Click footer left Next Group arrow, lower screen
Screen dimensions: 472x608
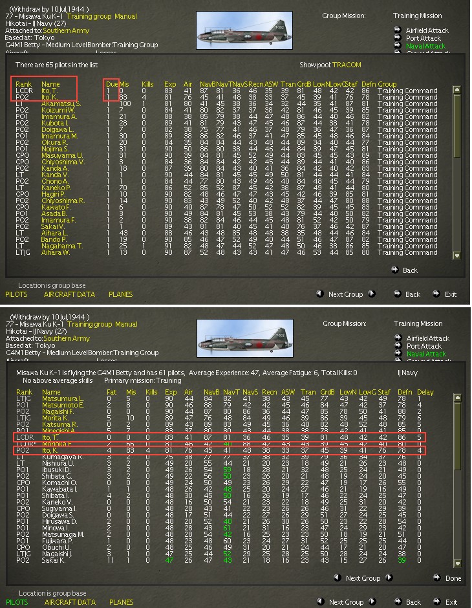(321, 602)
